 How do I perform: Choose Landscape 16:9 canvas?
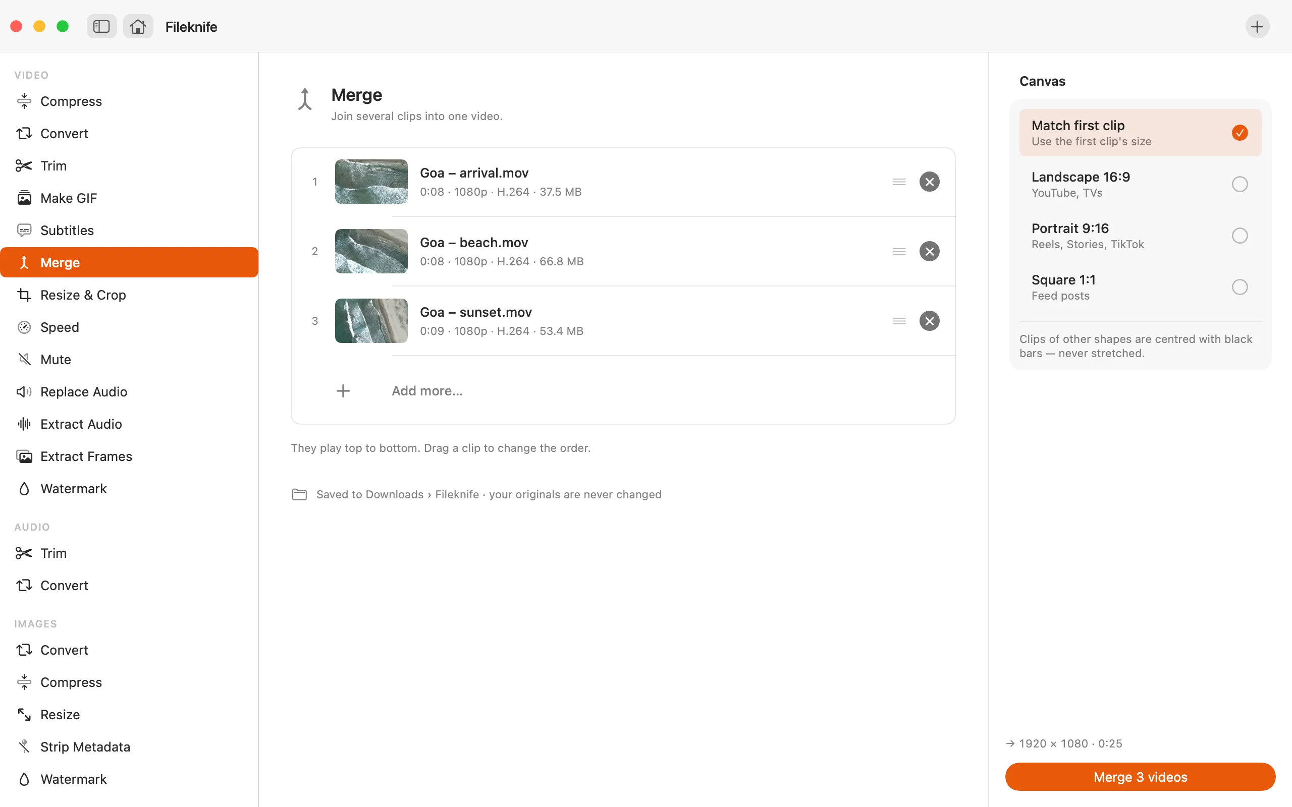1140,184
